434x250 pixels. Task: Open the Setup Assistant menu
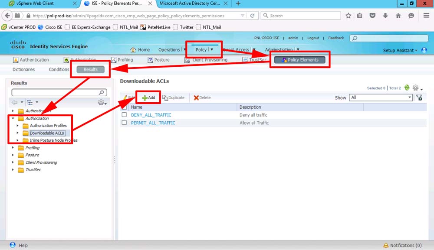click(x=400, y=50)
